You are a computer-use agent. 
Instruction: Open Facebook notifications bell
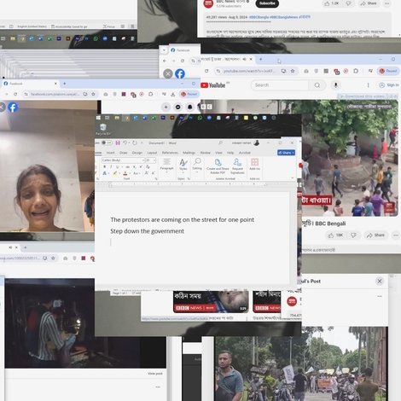click(x=189, y=107)
